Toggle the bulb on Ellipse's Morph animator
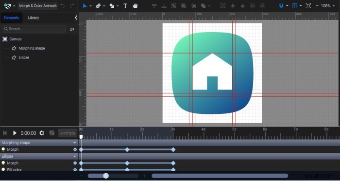The width and height of the screenshot is (340, 181). click(x=3, y=163)
